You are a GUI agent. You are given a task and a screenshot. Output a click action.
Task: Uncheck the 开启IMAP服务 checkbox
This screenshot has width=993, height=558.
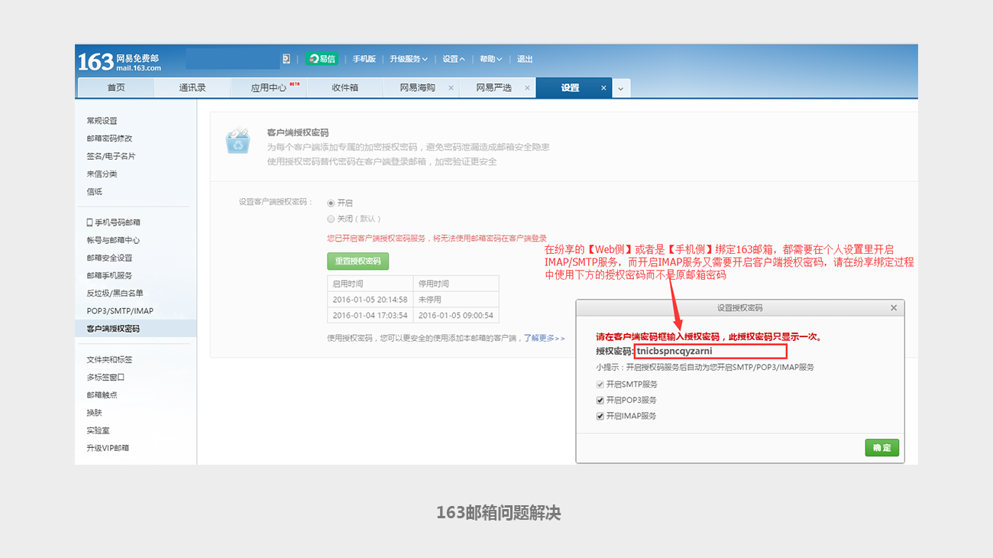[600, 416]
